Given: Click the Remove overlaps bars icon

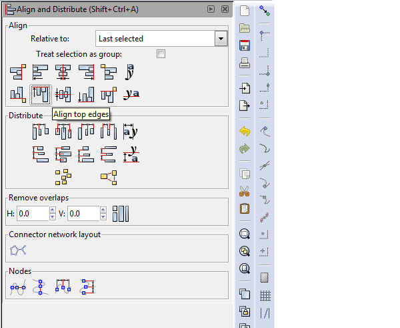Looking at the screenshot, I should click(120, 214).
